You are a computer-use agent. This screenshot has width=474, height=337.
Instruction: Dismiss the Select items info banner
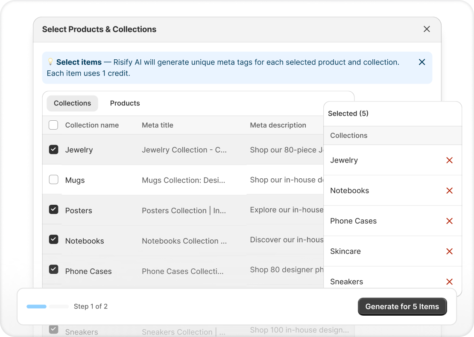422,62
